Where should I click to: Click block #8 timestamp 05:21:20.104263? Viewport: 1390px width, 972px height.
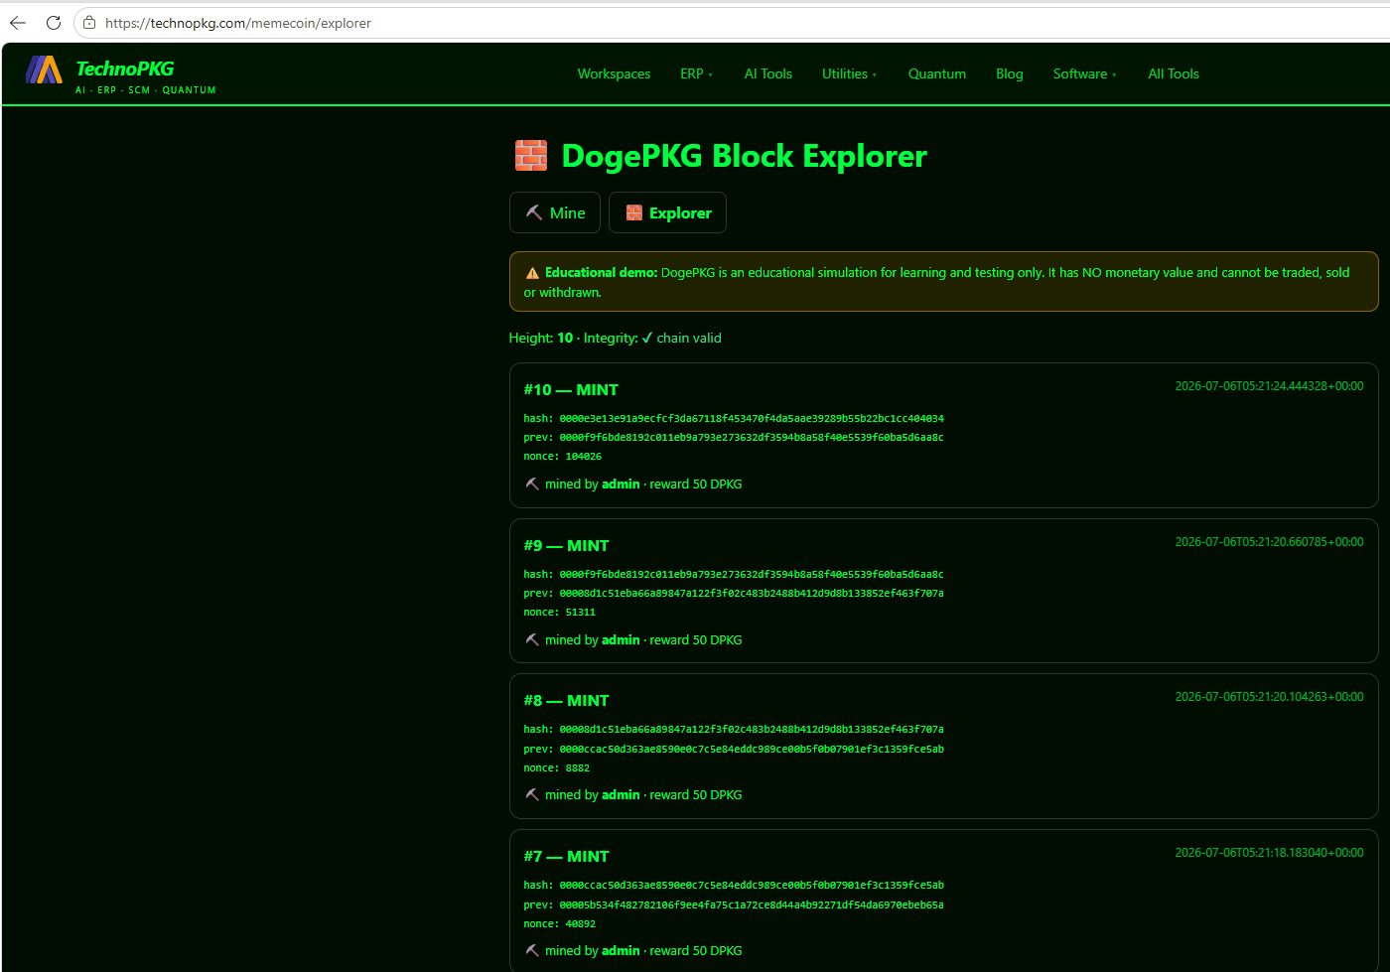pyautogui.click(x=1269, y=697)
